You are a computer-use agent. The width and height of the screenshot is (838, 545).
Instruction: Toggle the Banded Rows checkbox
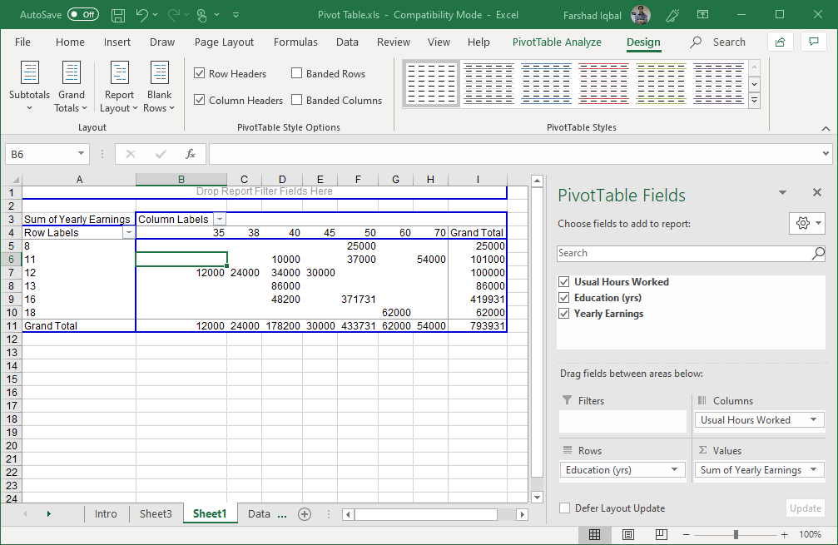point(297,73)
